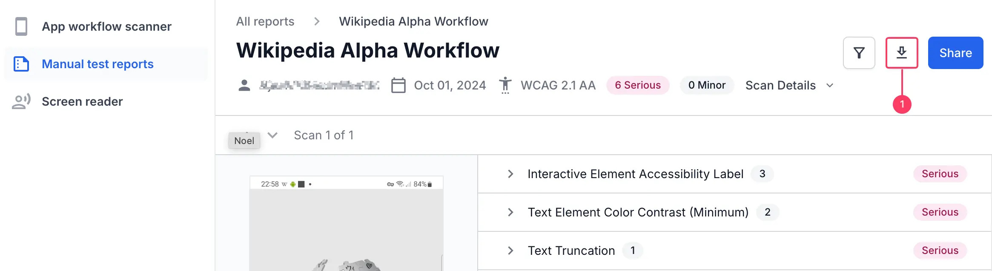Click the blue Share button
The height and width of the screenshot is (271, 992).
[955, 53]
